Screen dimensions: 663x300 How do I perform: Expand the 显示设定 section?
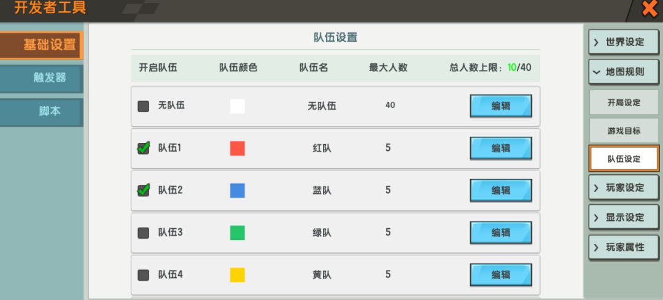pyautogui.click(x=624, y=218)
